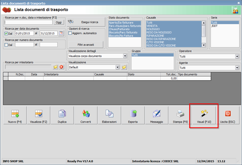Viewport: 242px width, 165px height.
Task: Click Causale list scroll up arrow
Action: pyautogui.click(x=204, y=23)
